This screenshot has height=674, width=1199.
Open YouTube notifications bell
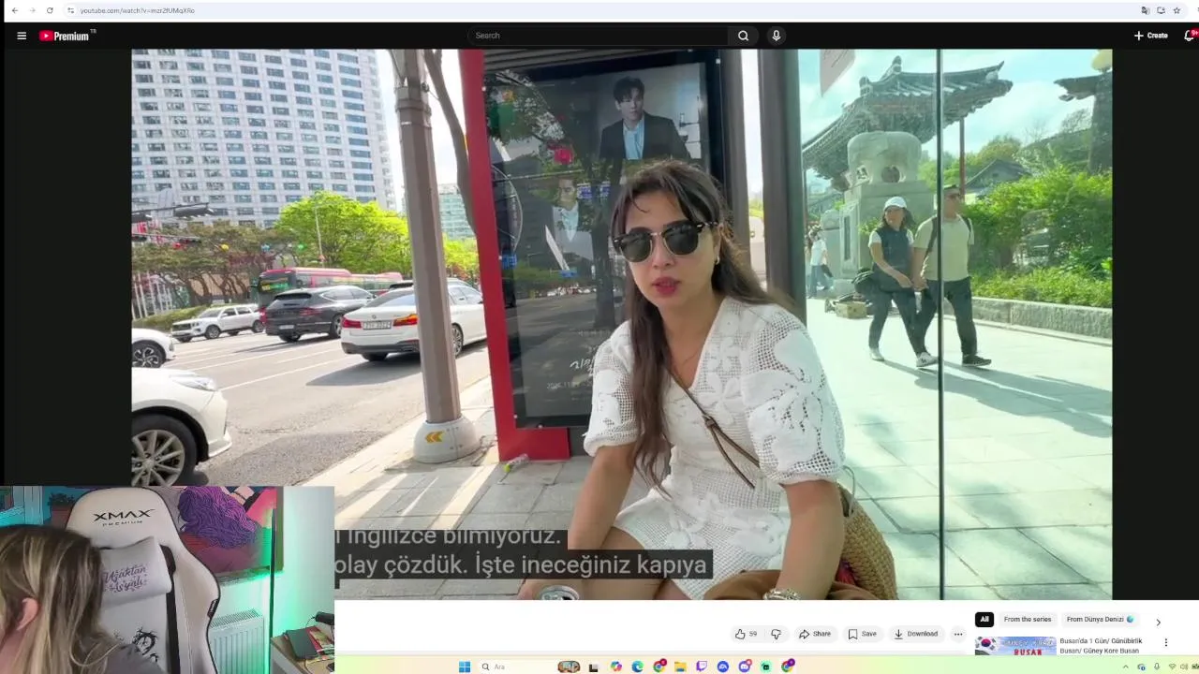1190,36
